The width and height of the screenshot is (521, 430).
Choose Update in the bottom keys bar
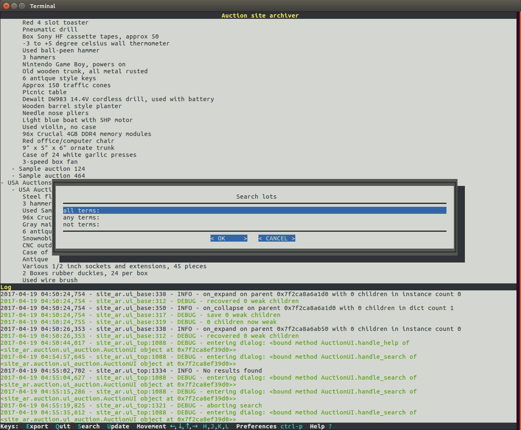point(118,426)
